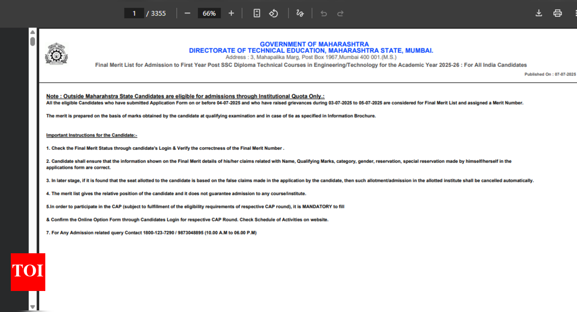Click the Government of Maharashtra heading
Image resolution: width=577 pixels, height=312 pixels.
tap(314, 44)
